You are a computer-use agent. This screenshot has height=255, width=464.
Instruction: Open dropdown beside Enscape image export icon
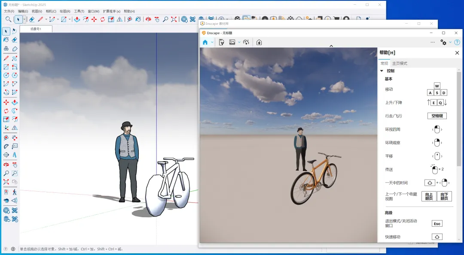[x=239, y=42]
